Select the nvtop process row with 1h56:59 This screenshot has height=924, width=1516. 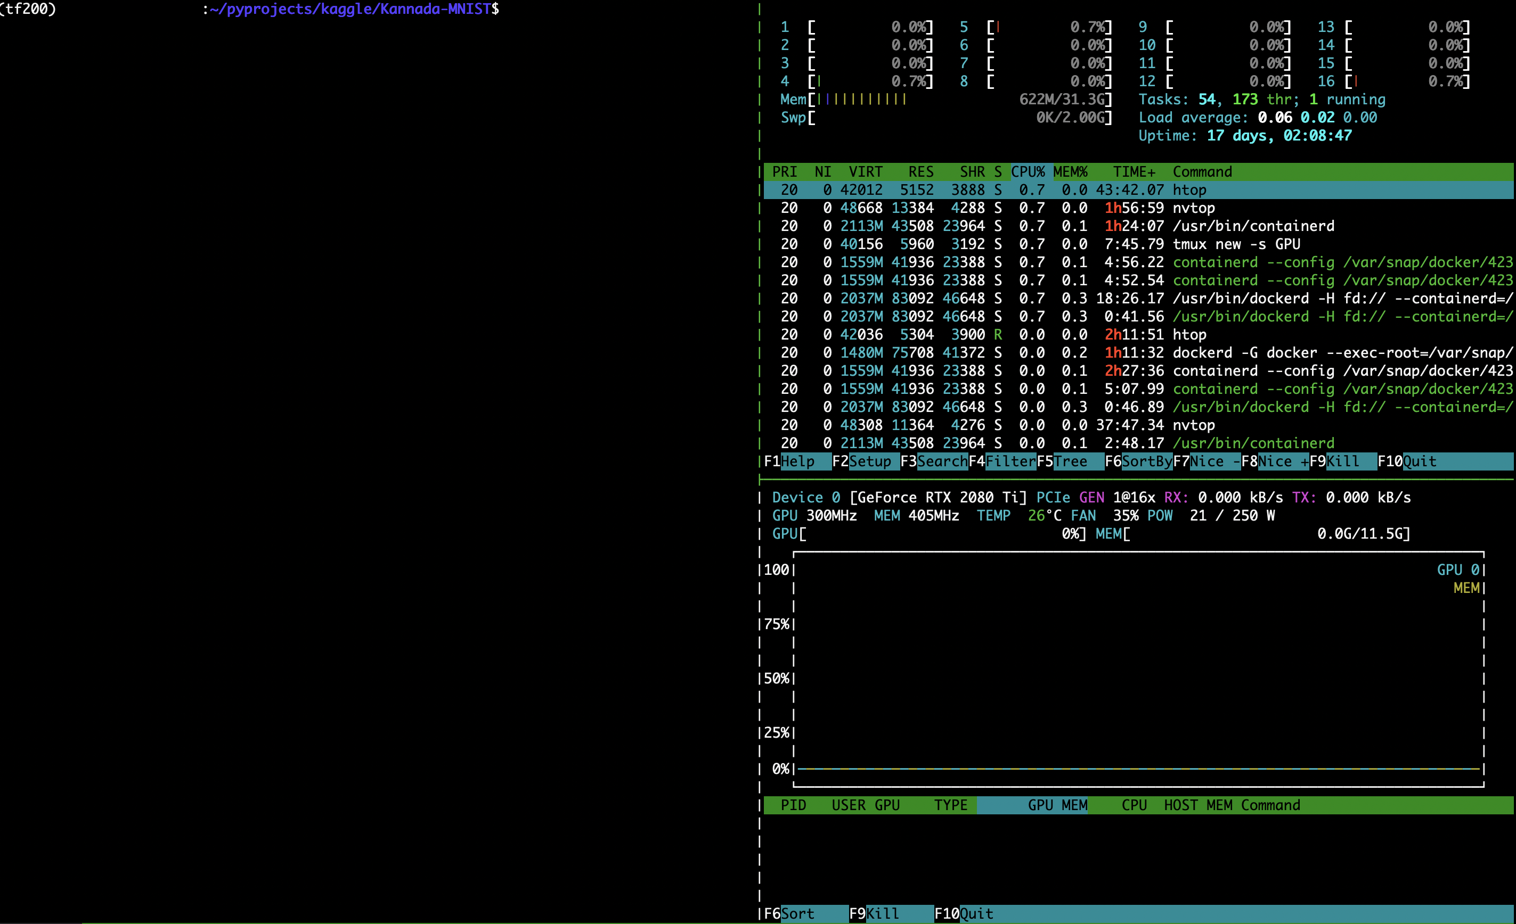(1138, 209)
